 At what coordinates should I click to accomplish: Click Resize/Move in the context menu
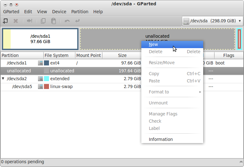pos(172,63)
